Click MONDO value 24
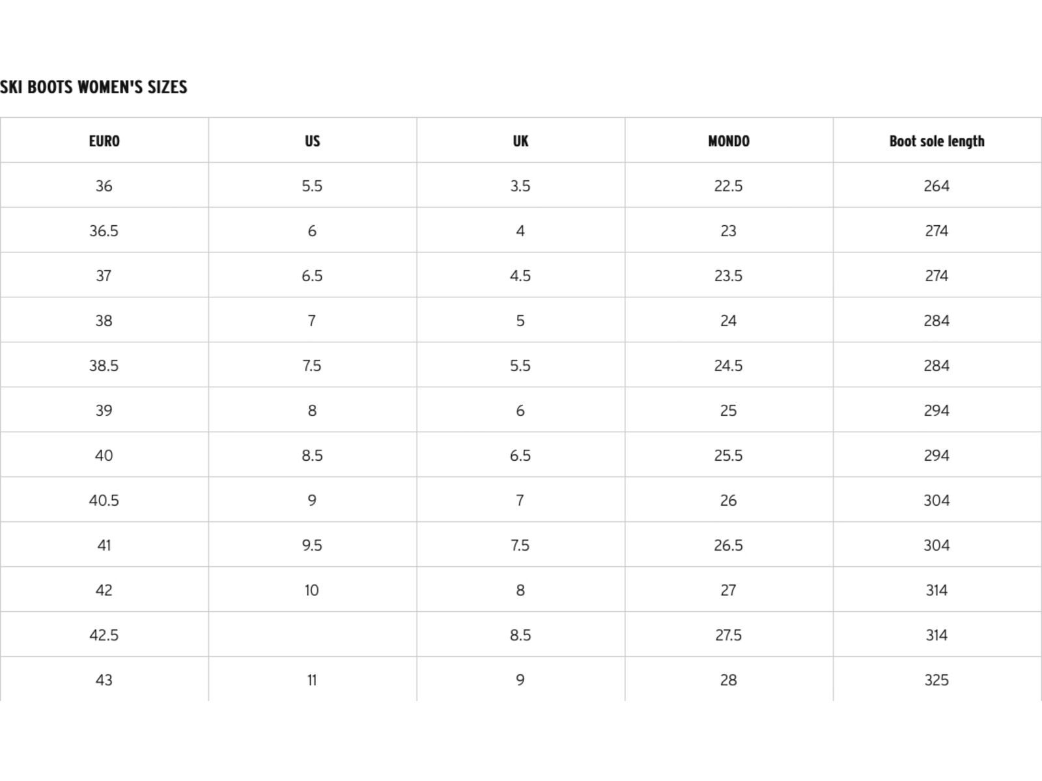This screenshot has height=781, width=1042. (x=729, y=320)
